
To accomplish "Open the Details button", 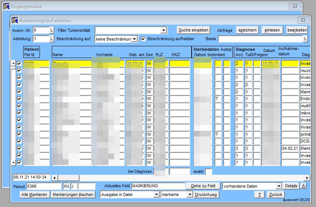I will coord(291,186).
